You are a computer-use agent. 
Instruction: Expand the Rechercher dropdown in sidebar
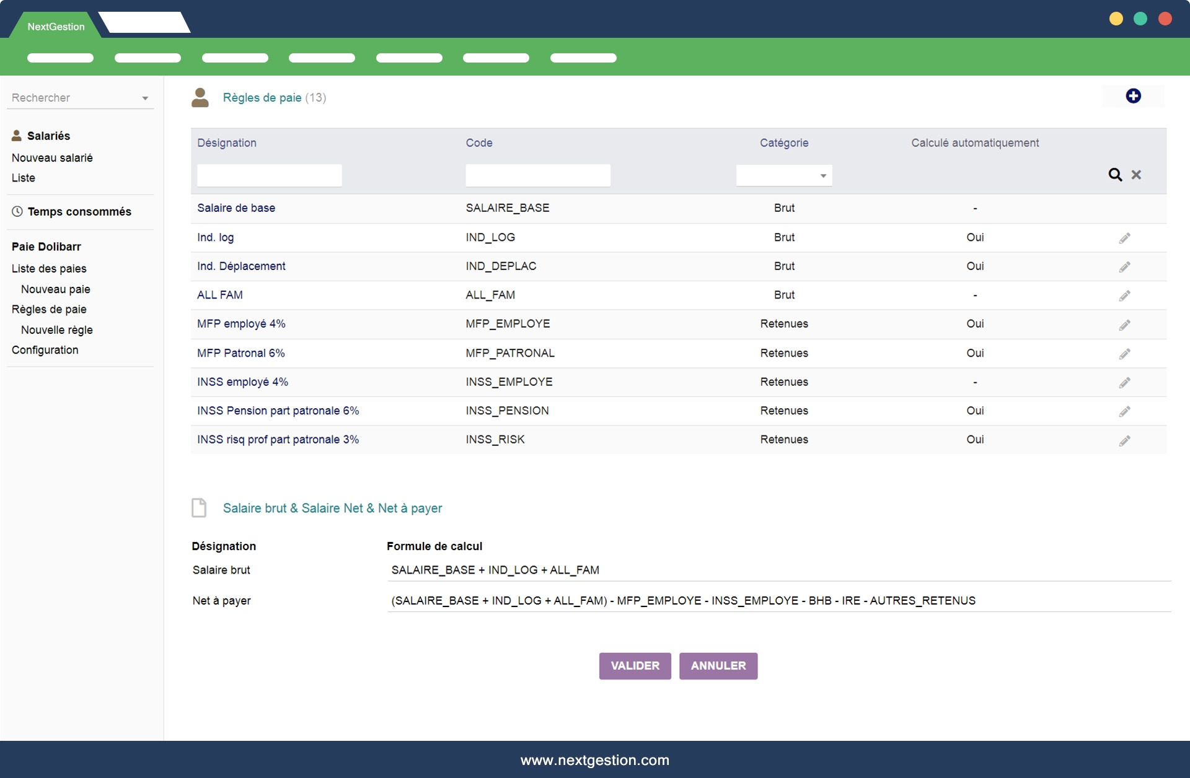(x=144, y=98)
